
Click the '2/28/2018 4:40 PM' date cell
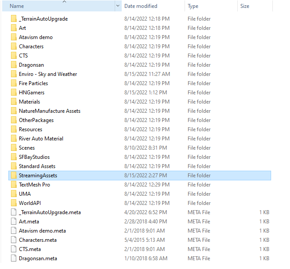click(x=145, y=222)
